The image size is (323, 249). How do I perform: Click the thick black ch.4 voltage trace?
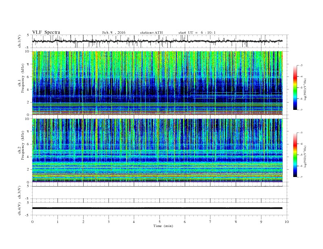[157, 208]
